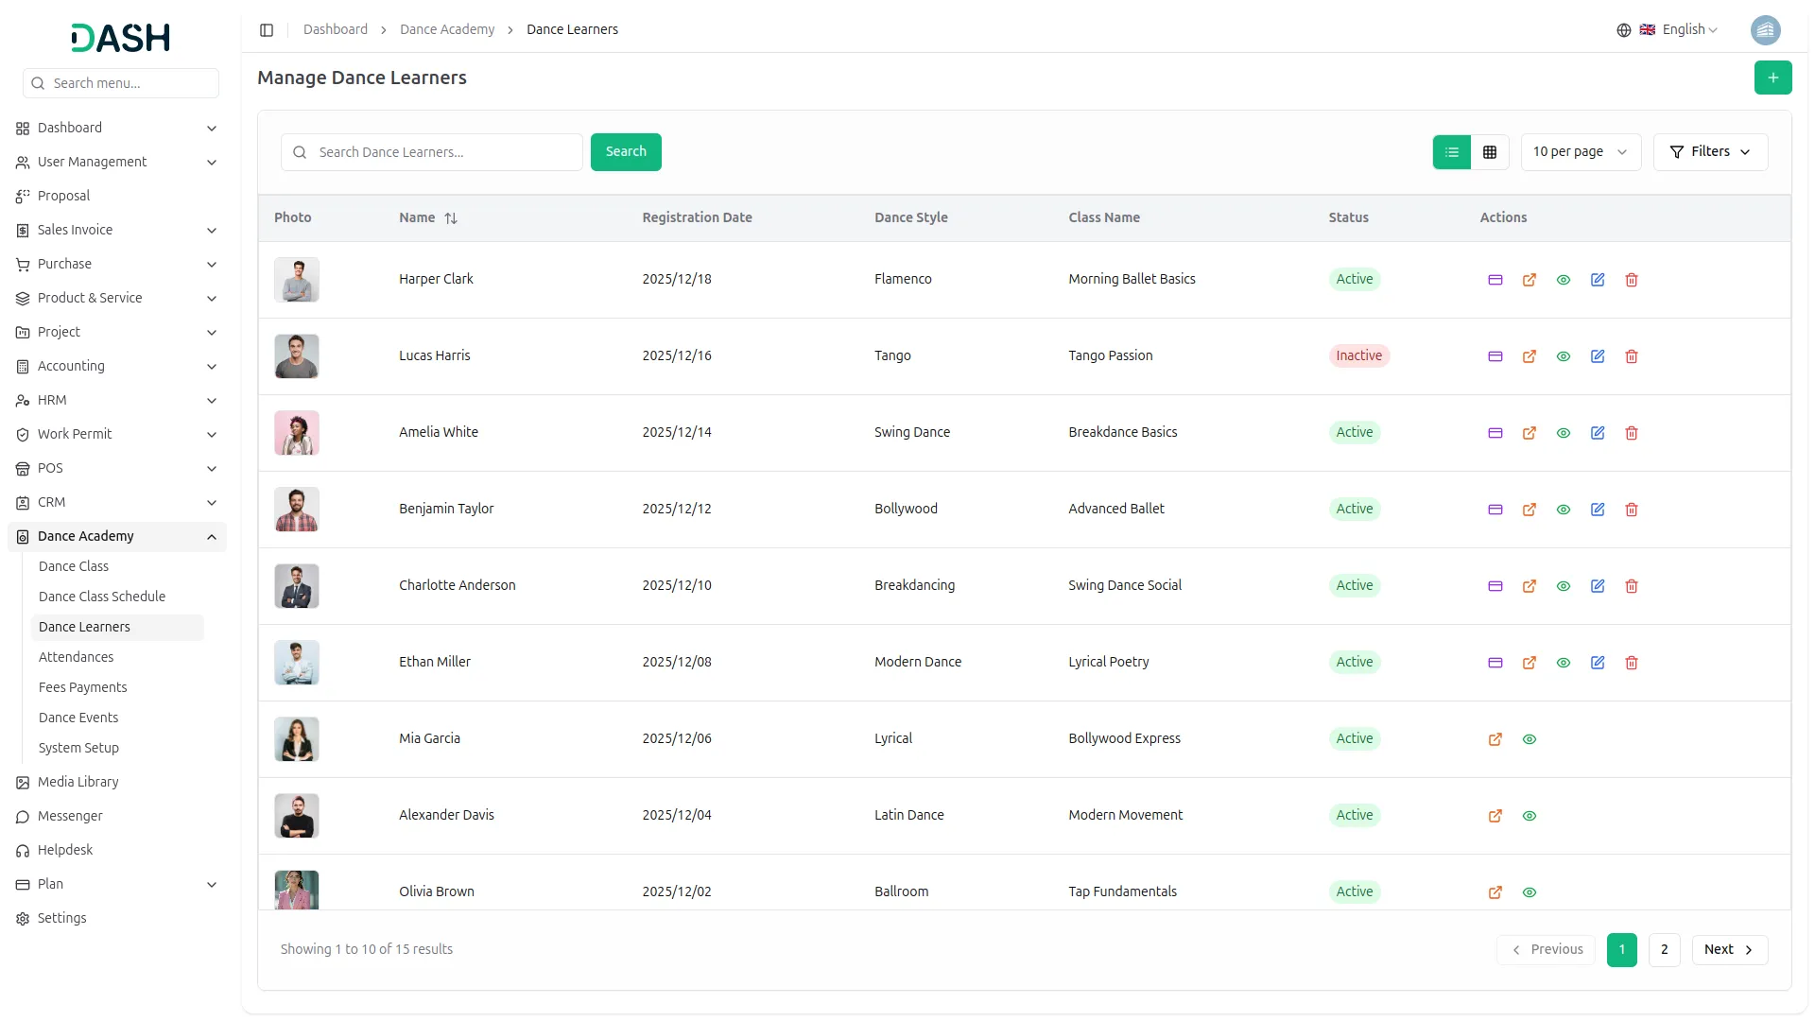This screenshot has width=1815, height=1021.
Task: Switch to list view layout
Action: [x=1451, y=152]
